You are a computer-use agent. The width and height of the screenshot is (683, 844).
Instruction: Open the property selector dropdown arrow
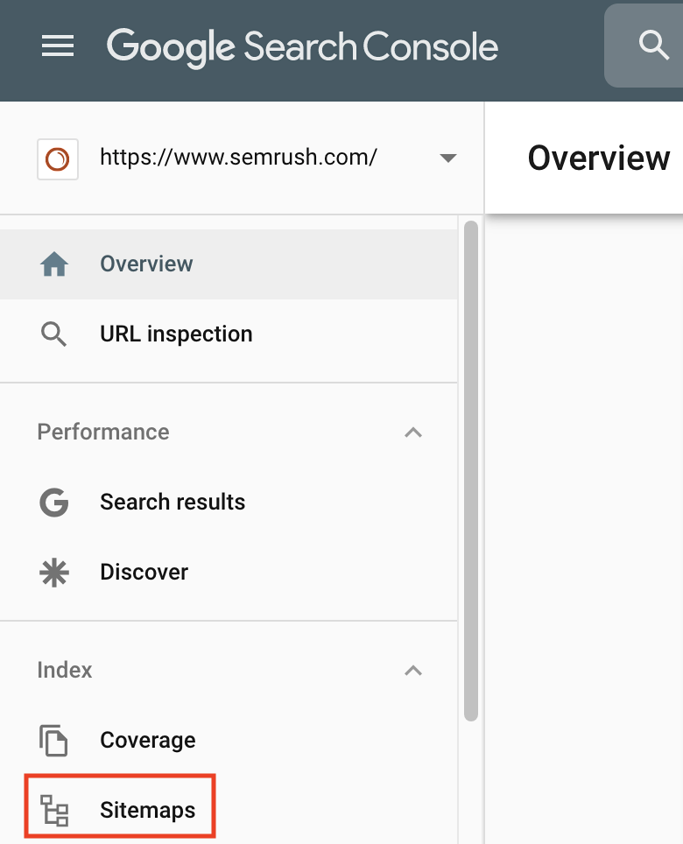pos(447,158)
